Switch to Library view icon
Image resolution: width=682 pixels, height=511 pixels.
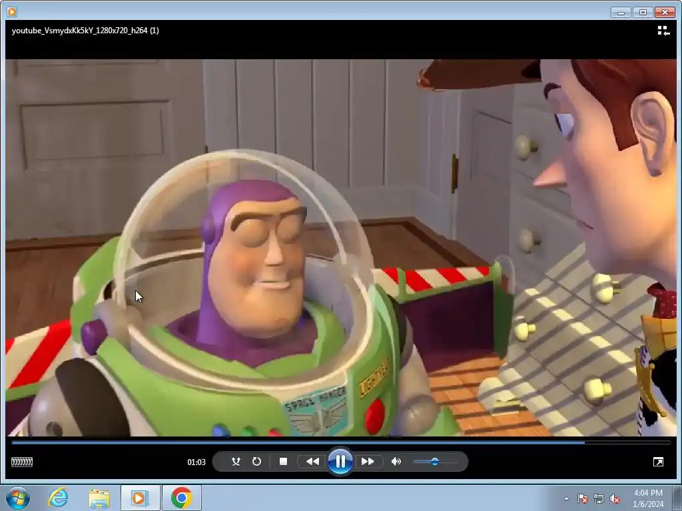(x=663, y=31)
